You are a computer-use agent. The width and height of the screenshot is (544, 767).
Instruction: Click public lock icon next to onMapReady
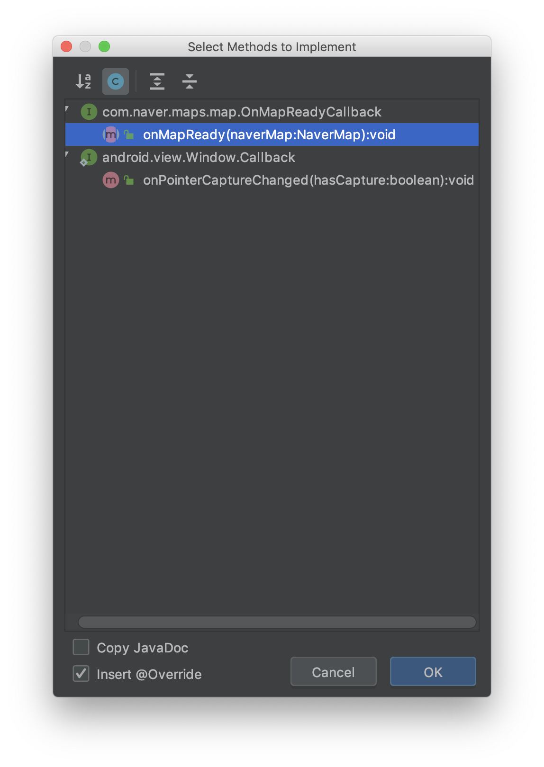129,134
